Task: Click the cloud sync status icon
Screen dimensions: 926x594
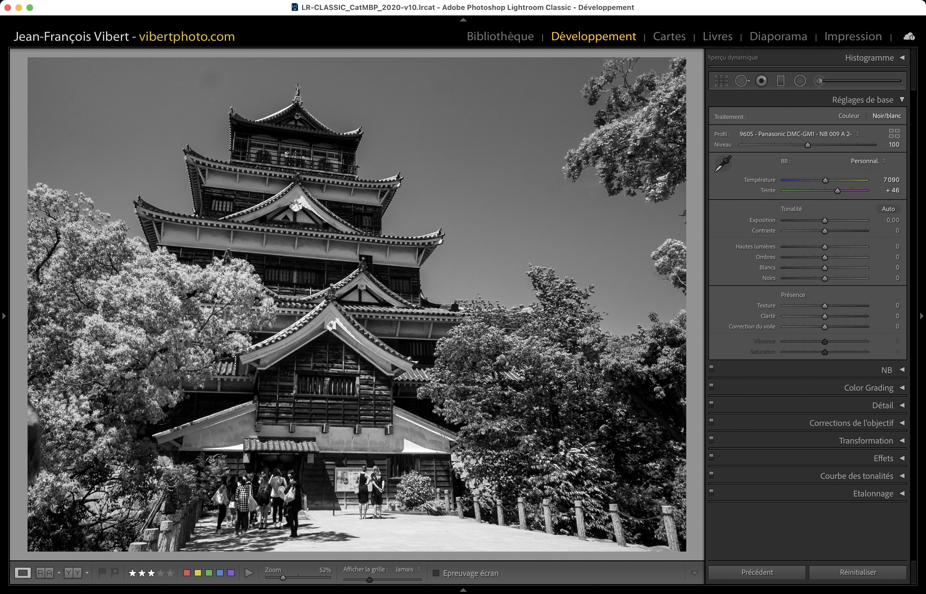Action: click(909, 36)
